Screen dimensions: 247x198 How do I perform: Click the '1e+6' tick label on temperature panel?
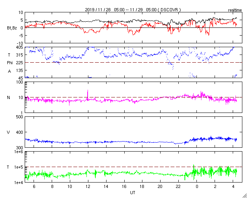[x=19, y=152]
